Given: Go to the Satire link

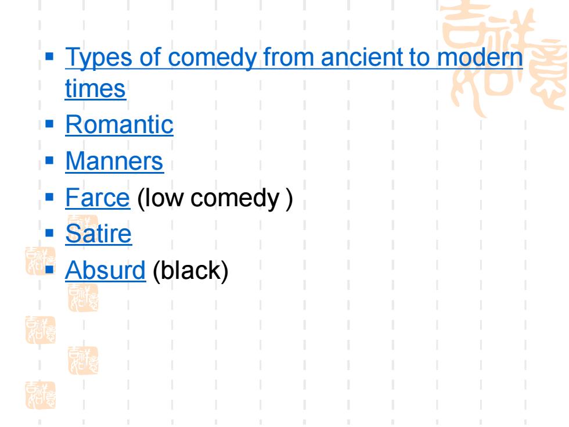Looking at the screenshot, I should click(x=98, y=234).
